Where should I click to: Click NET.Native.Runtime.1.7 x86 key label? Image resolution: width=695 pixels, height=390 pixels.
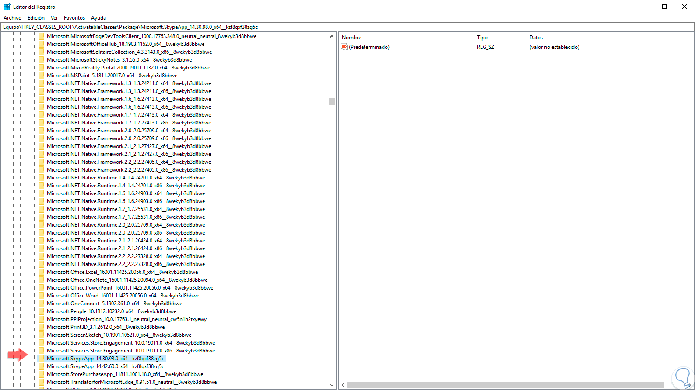tap(126, 217)
